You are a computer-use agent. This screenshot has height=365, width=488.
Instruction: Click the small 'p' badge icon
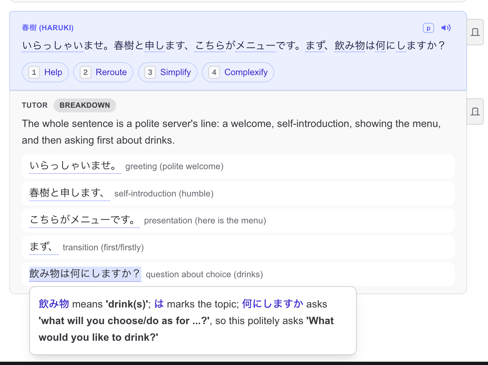[x=428, y=28]
